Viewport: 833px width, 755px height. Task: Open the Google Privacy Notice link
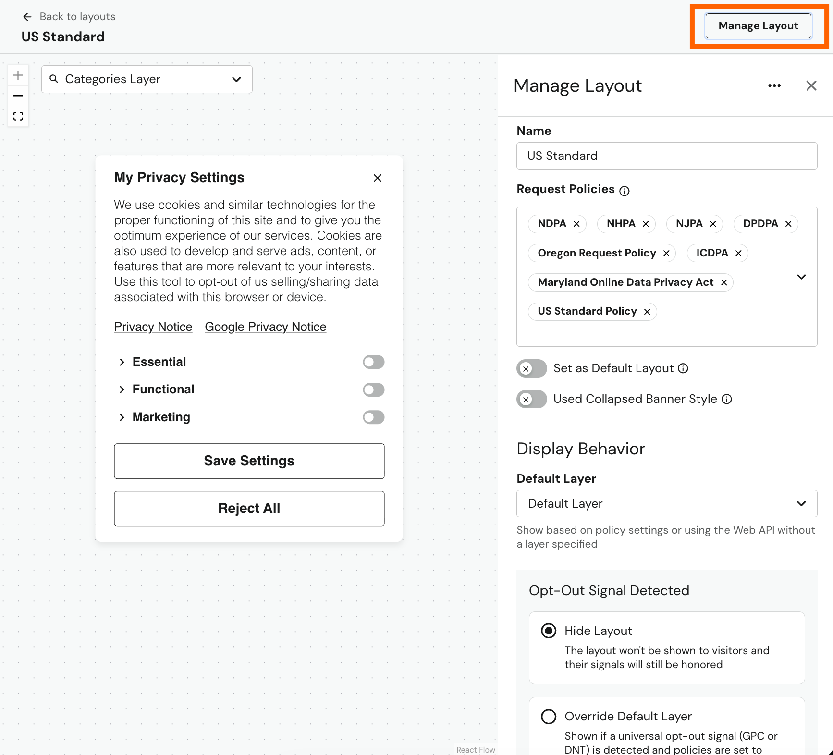point(265,327)
